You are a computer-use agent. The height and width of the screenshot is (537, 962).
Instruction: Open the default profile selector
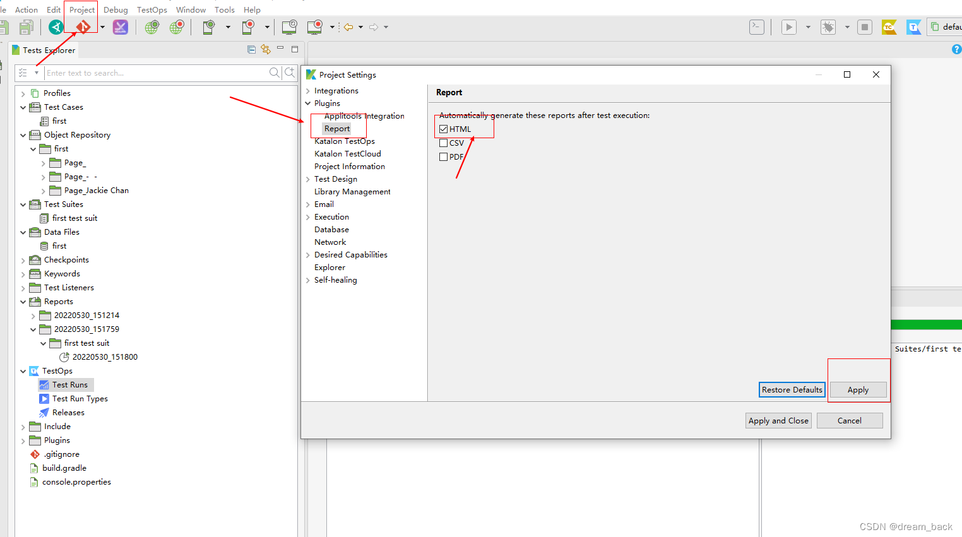[x=945, y=27]
